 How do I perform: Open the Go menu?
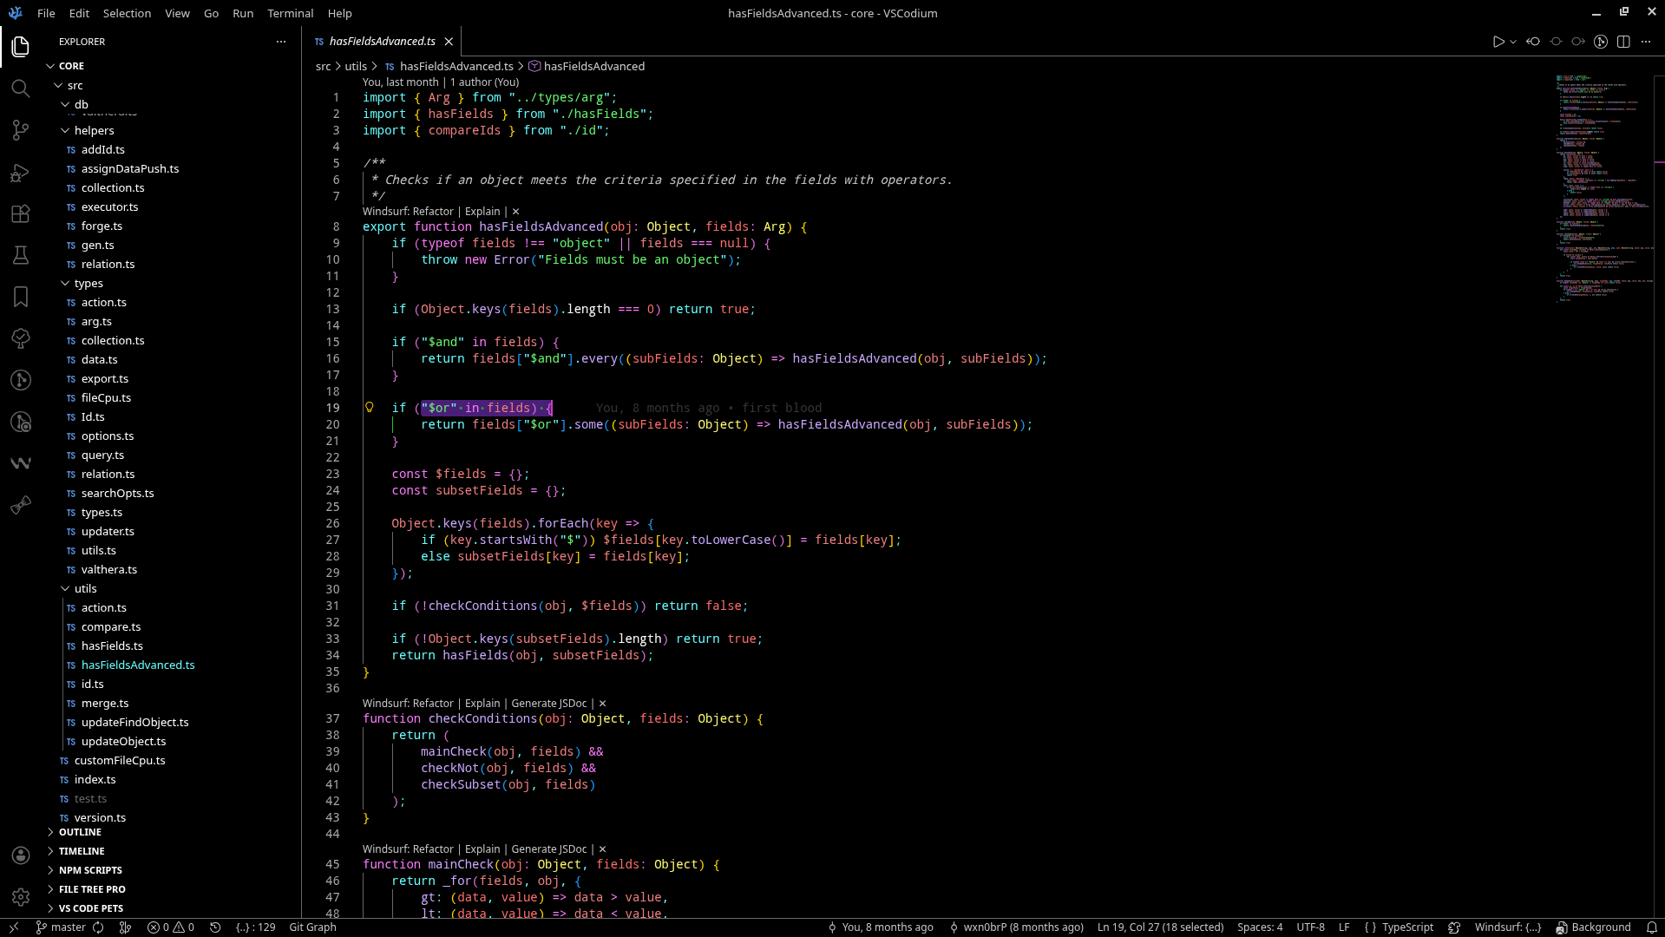(x=211, y=13)
